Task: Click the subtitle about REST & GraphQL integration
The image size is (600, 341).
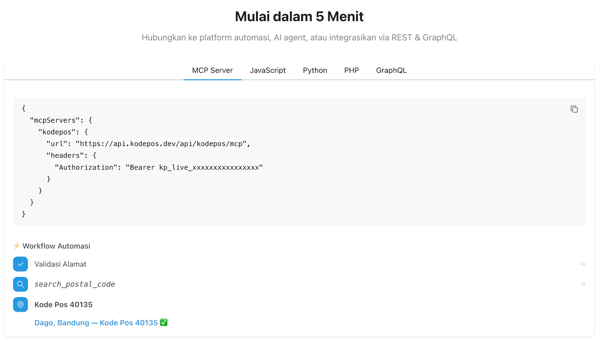Action: [299, 38]
